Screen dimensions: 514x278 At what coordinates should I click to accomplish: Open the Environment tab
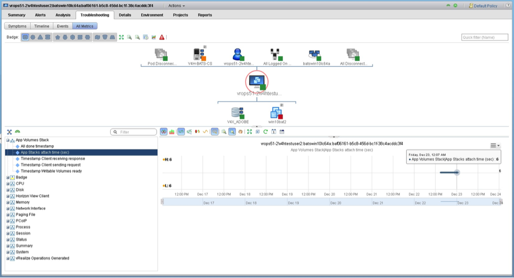(152, 15)
